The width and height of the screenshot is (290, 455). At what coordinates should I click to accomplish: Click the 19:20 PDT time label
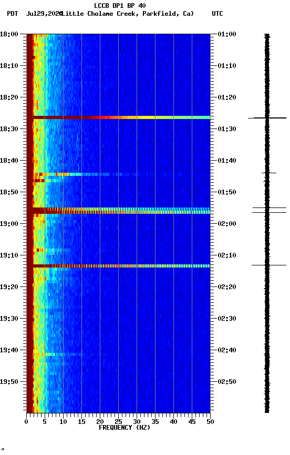pyautogui.click(x=9, y=288)
